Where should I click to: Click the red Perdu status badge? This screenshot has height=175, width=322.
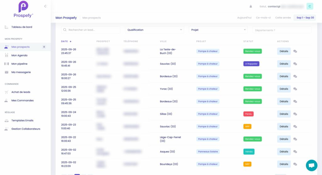tap(248, 114)
